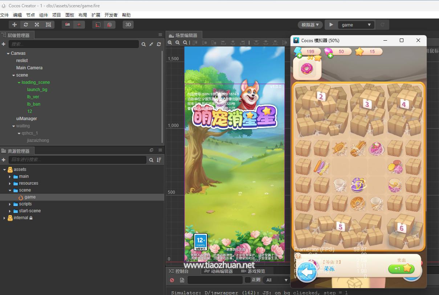Collapse the loading_scene node
The width and height of the screenshot is (439, 295).
19,82
